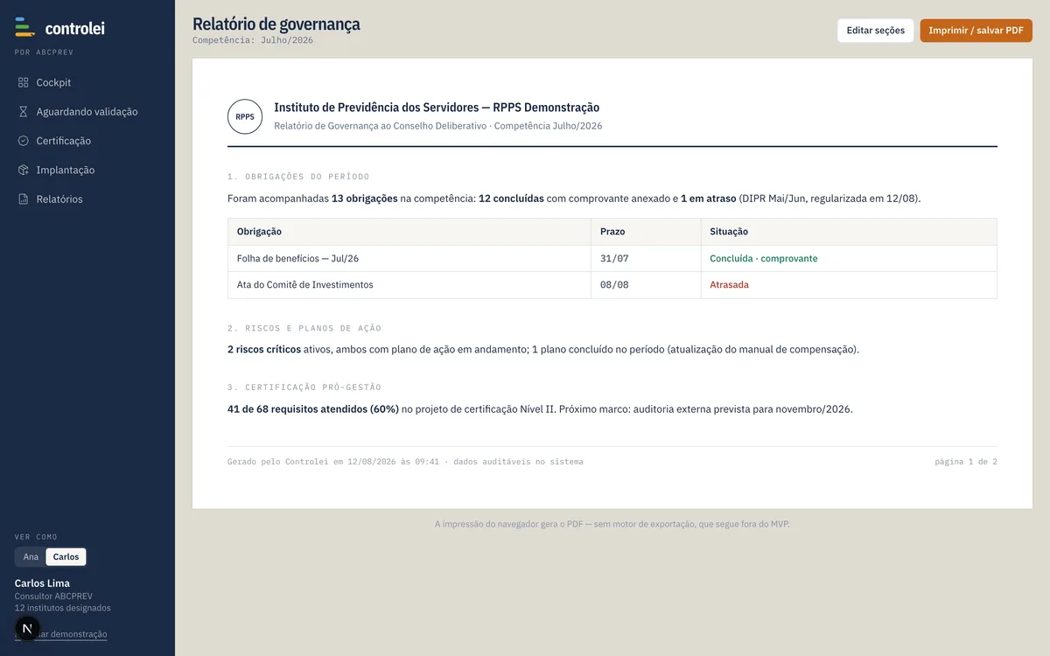Click the 1. Obrigações do período heading
Image resolution: width=1050 pixels, height=656 pixels.
point(298,177)
